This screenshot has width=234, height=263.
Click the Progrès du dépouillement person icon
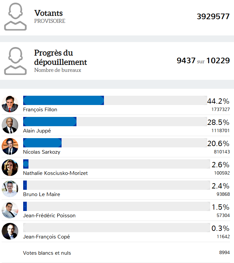click(15, 61)
